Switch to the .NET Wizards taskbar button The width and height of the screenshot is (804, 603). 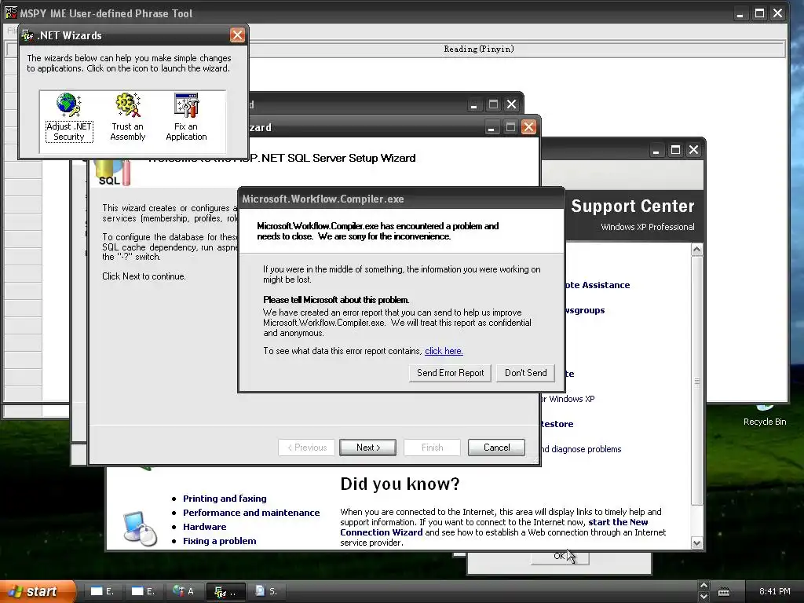[x=225, y=591]
